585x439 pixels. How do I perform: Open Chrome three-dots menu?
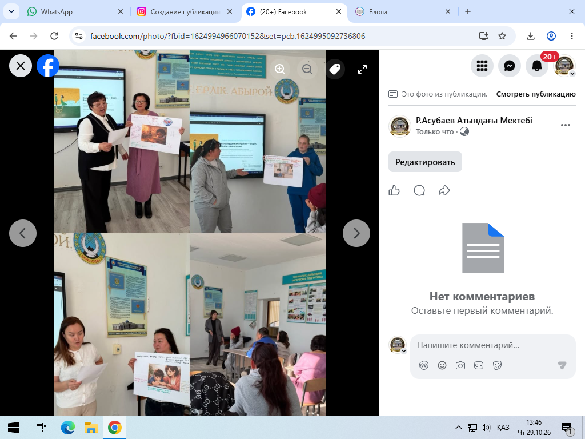point(571,36)
